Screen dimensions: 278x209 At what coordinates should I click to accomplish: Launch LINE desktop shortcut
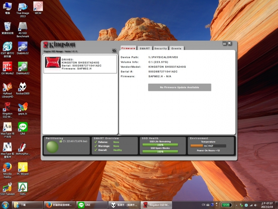click(23, 128)
